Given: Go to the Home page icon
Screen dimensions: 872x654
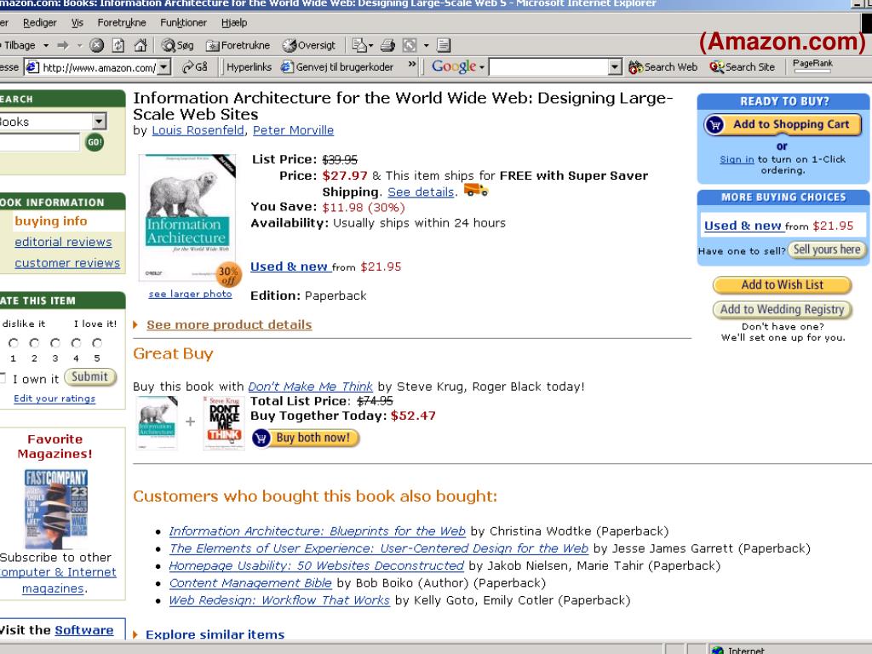Looking at the screenshot, I should pyautogui.click(x=141, y=45).
